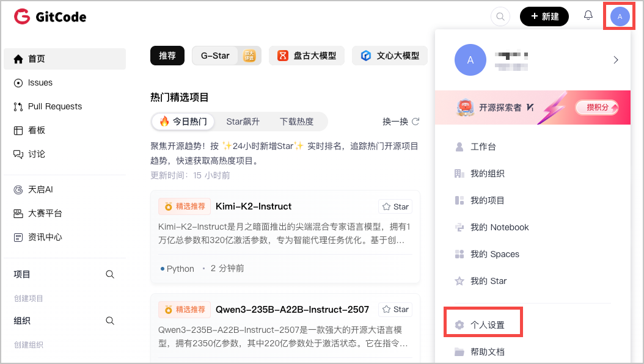Click the 天启AI icon
Image resolution: width=644 pixels, height=364 pixels.
18,189
